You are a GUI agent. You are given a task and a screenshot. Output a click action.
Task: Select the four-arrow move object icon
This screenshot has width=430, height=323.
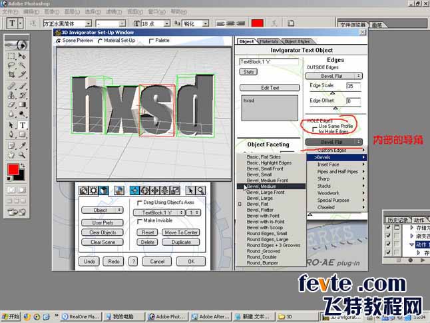tap(155, 190)
